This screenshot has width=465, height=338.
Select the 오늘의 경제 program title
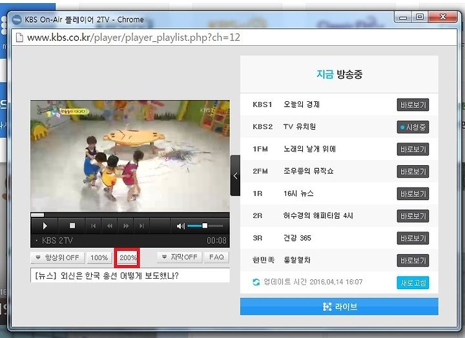point(302,104)
